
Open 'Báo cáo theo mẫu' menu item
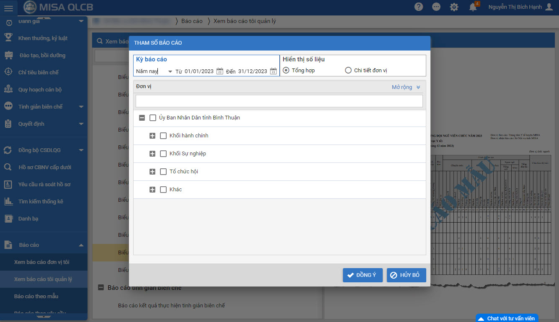tap(36, 296)
